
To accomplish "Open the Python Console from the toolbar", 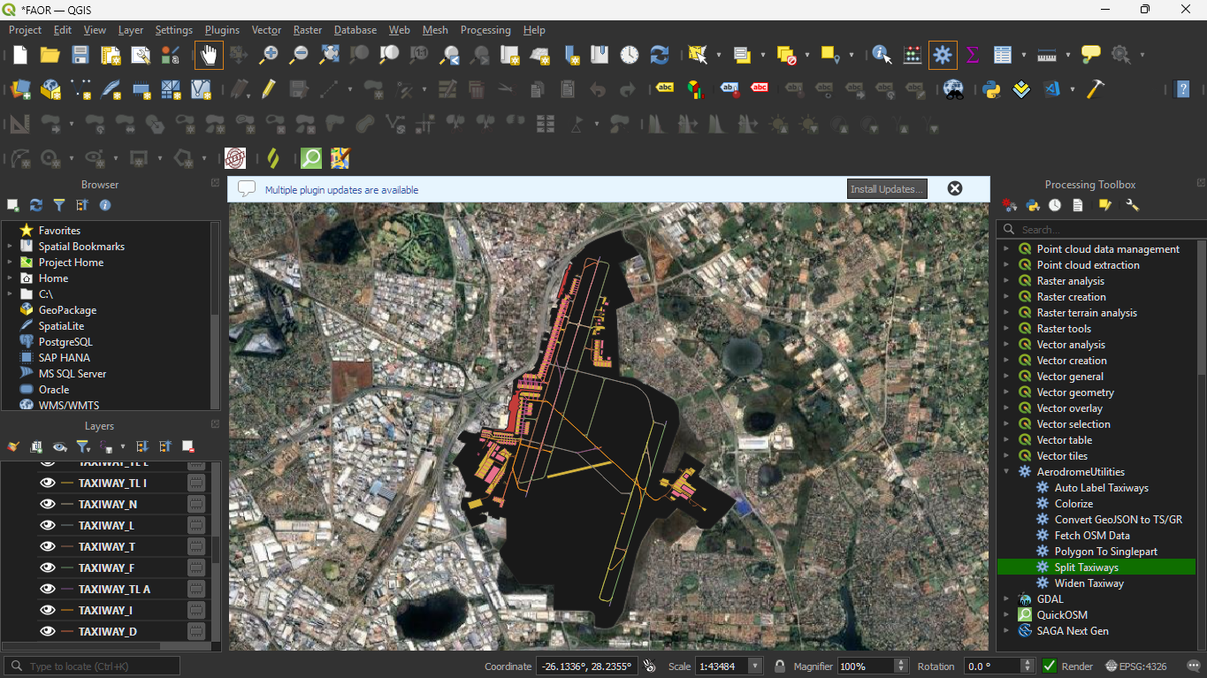I will pyautogui.click(x=991, y=89).
